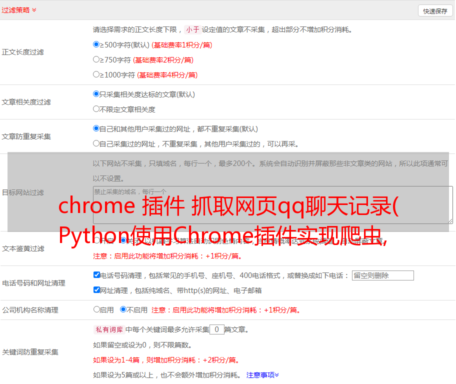Click the keyword article count input field
Viewport: 456px width, 384px height.
pos(216,329)
